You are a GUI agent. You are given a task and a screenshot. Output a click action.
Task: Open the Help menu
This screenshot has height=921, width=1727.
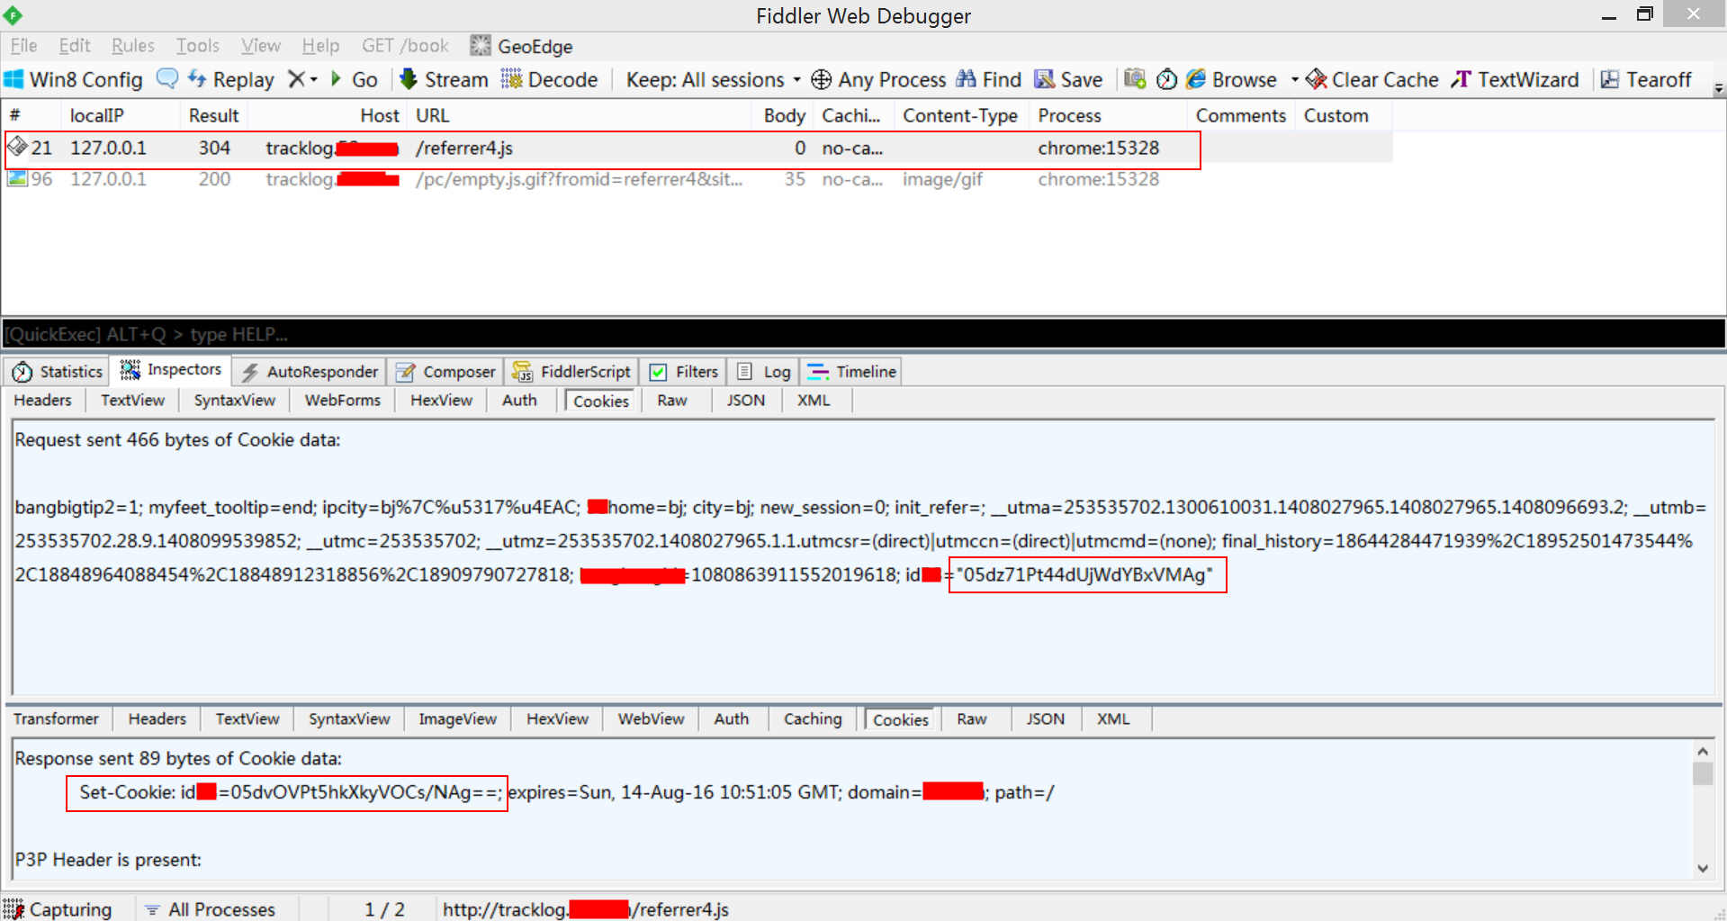[x=320, y=46]
